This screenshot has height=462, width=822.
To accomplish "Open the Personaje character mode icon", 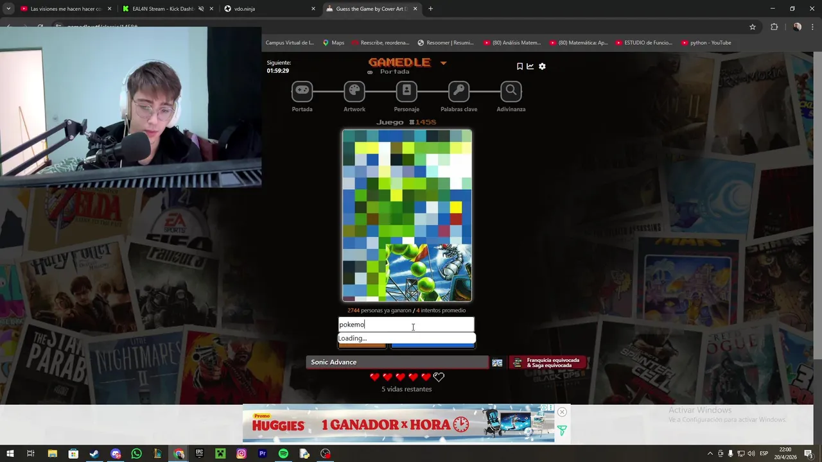I will [x=407, y=91].
